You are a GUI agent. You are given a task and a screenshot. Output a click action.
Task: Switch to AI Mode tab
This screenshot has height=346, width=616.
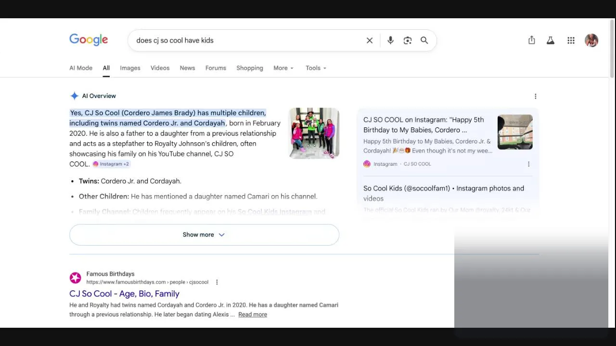(x=81, y=68)
